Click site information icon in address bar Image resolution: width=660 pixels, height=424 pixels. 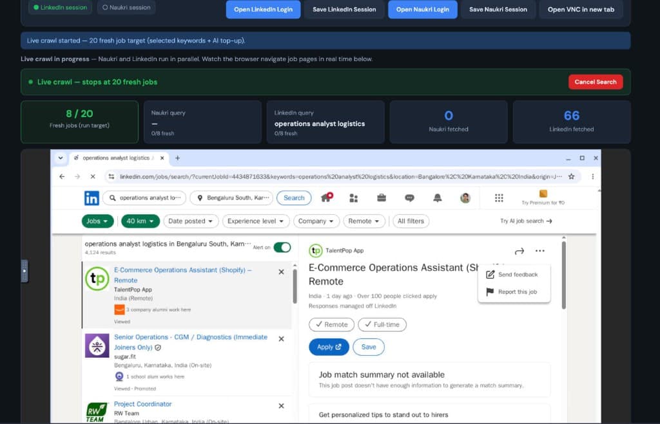tap(111, 176)
